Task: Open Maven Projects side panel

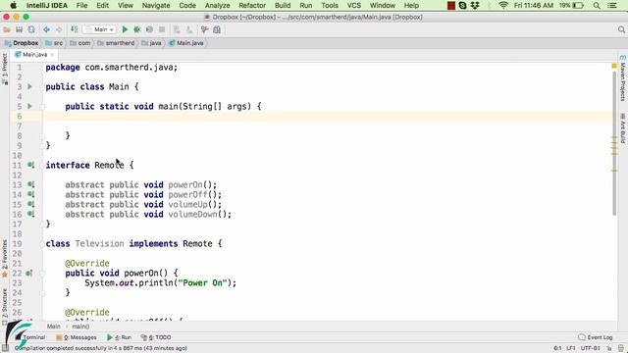Action: tap(623, 78)
